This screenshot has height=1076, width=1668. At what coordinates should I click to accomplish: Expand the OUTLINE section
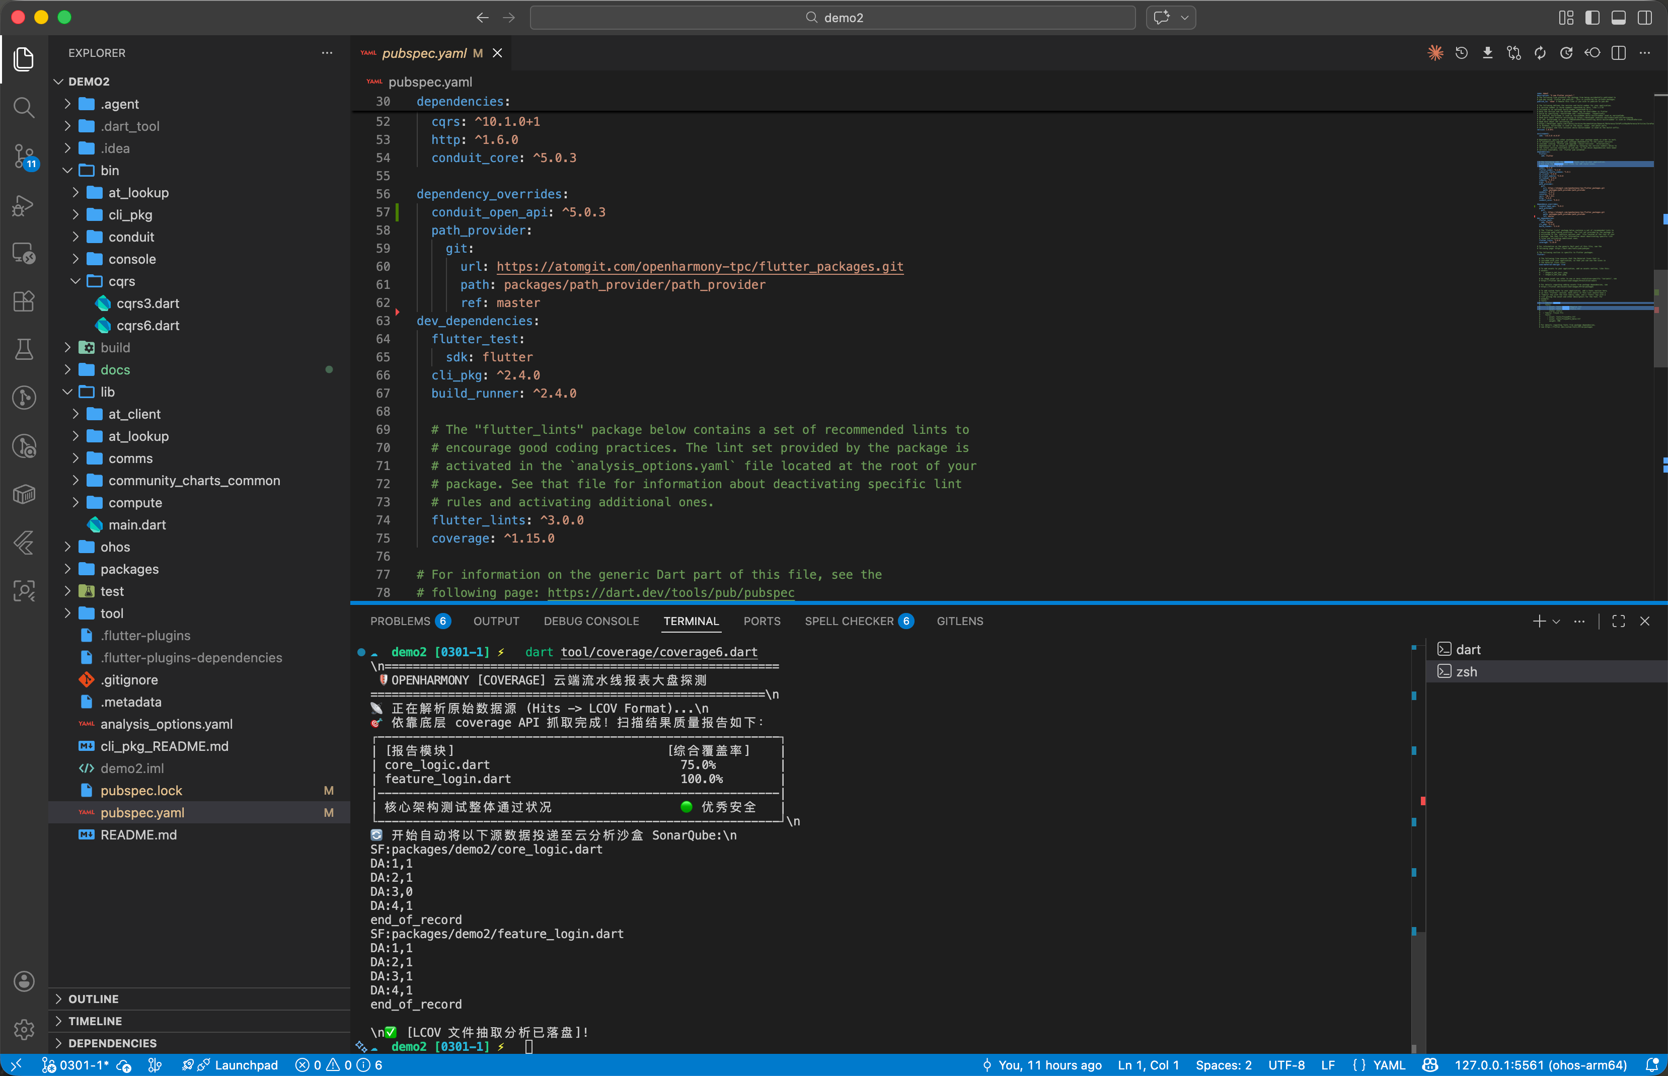coord(93,999)
